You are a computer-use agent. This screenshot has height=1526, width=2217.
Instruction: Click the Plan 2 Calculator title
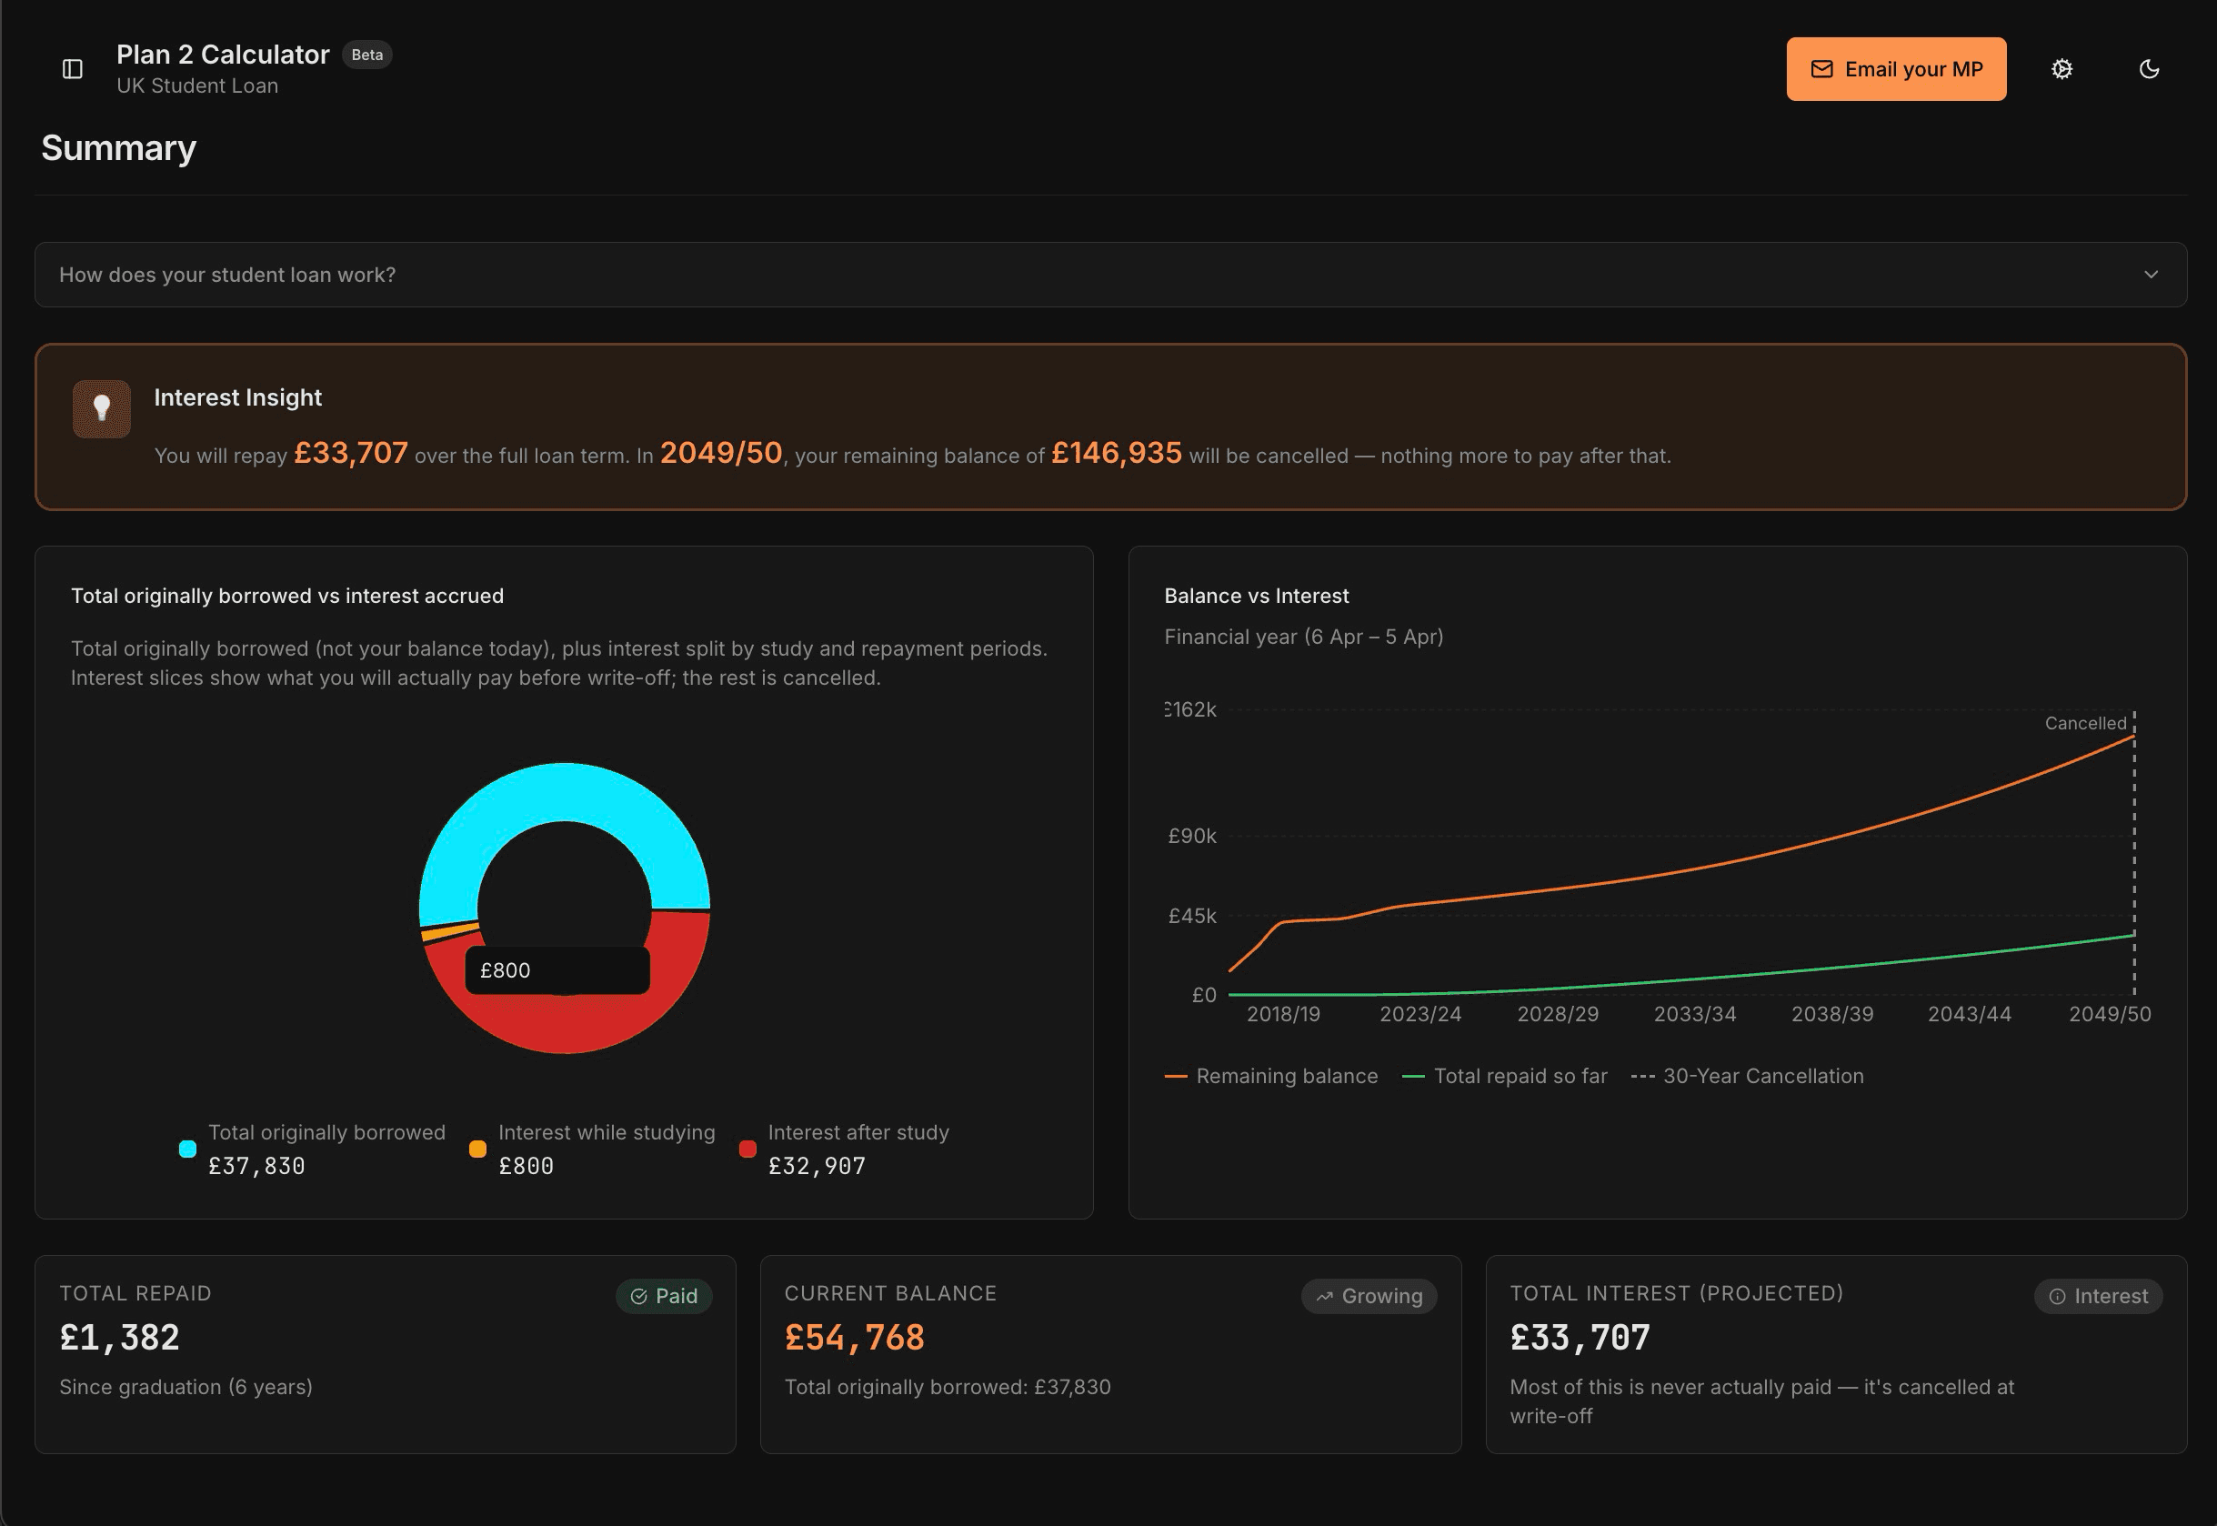[223, 55]
